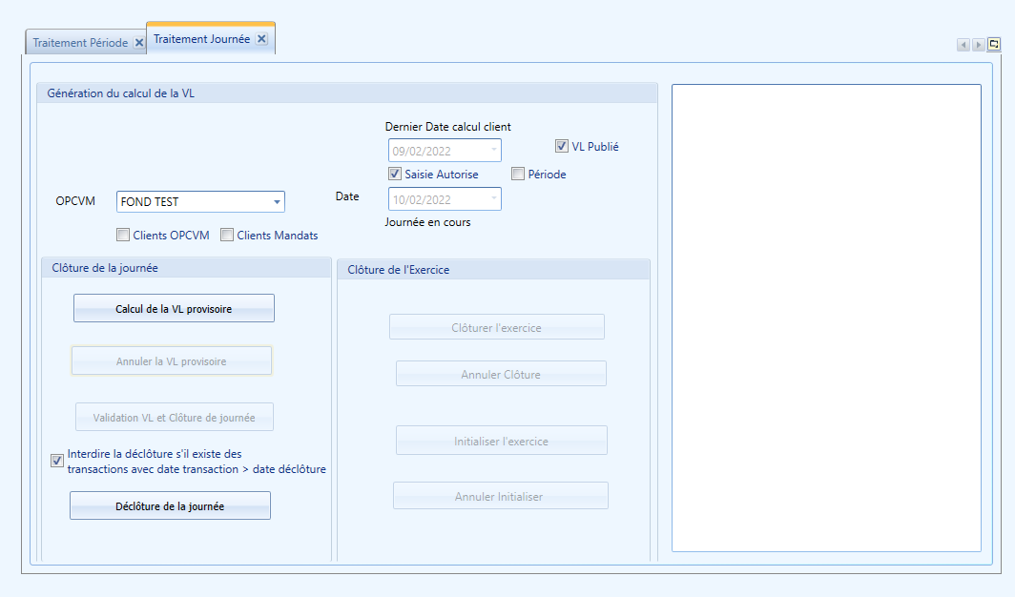The width and height of the screenshot is (1015, 597).
Task: Uncheck Saisie Autorise checkbox
Action: pos(394,174)
